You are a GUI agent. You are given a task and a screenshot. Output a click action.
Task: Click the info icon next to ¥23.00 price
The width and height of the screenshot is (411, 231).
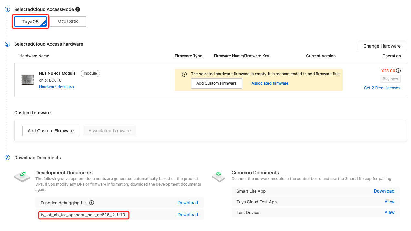(x=398, y=71)
